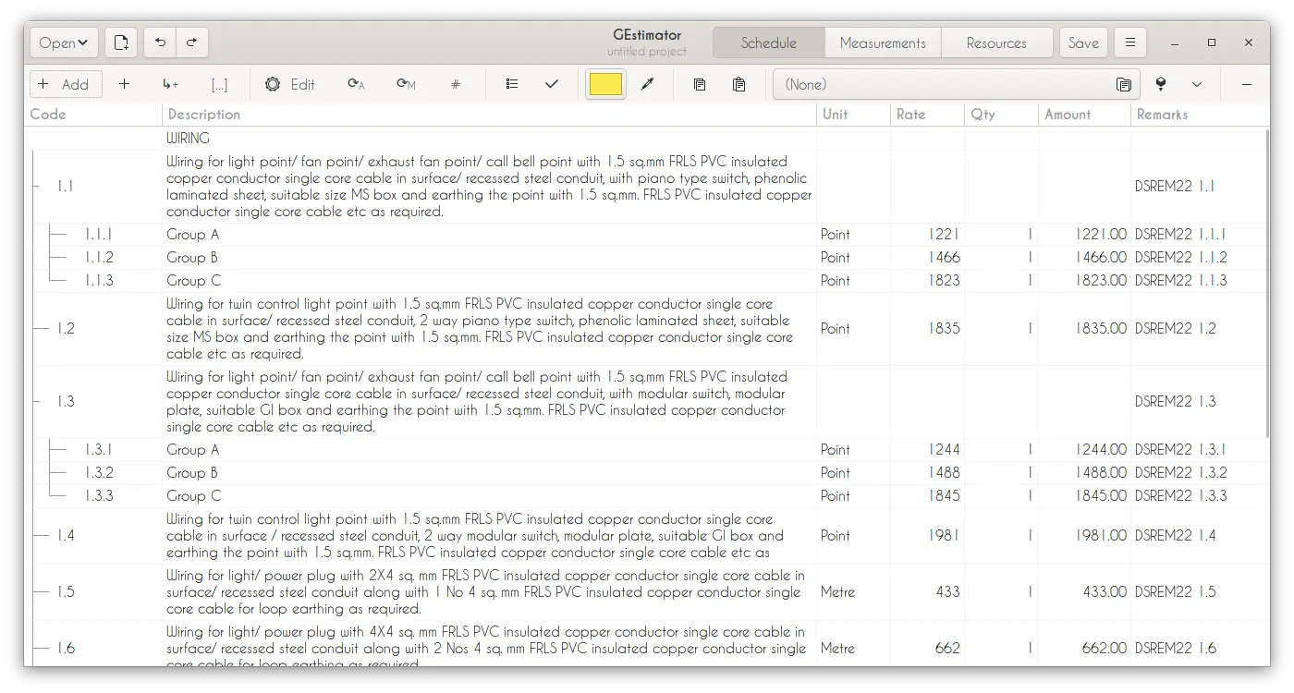Click the add sub-item arrow-plus icon

point(171,84)
